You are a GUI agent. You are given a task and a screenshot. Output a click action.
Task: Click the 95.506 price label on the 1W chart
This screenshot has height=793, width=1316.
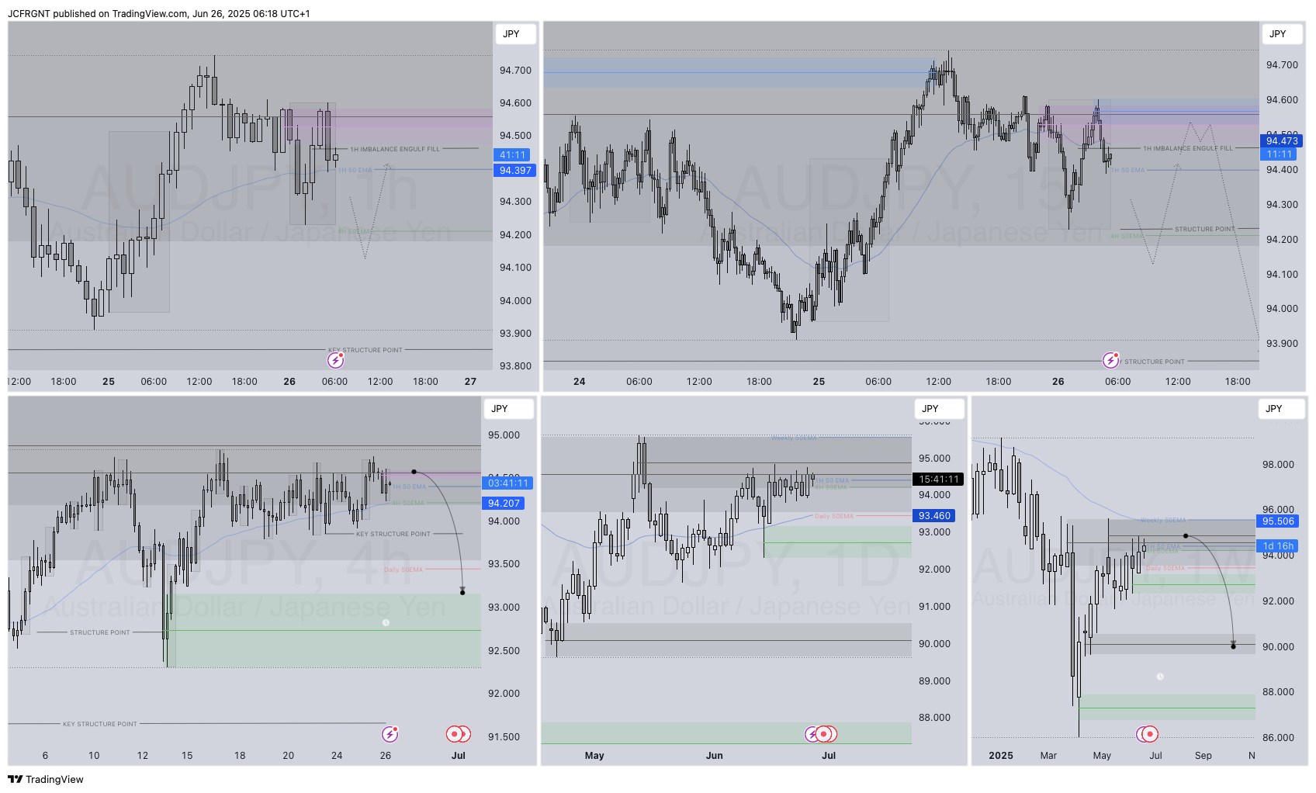click(x=1278, y=521)
